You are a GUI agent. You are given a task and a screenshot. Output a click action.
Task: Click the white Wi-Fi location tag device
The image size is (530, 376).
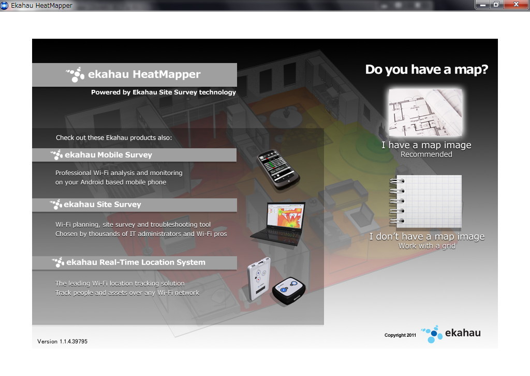tap(259, 279)
